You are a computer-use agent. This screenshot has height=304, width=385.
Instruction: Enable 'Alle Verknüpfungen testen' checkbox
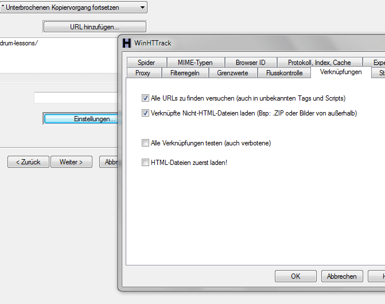(x=145, y=143)
